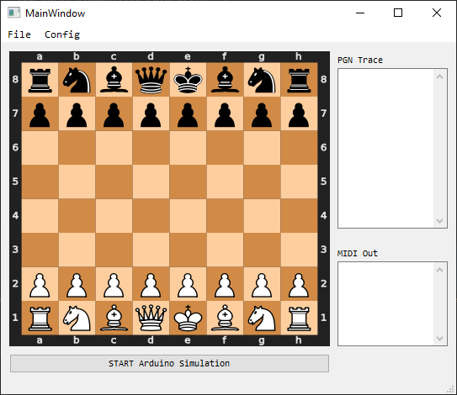Pick the white pawn on a2
The image size is (457, 395).
40,285
